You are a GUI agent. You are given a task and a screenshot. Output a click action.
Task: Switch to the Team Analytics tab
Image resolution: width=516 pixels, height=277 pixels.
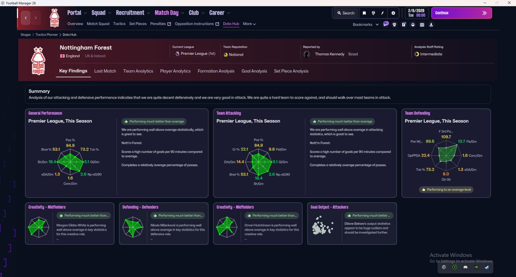138,71
